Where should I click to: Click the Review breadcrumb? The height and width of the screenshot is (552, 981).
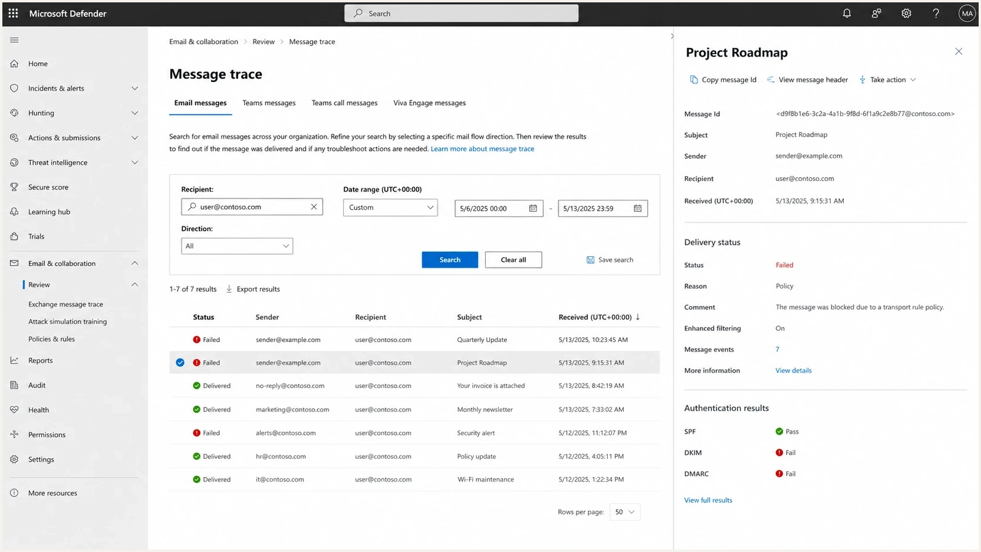pos(263,42)
